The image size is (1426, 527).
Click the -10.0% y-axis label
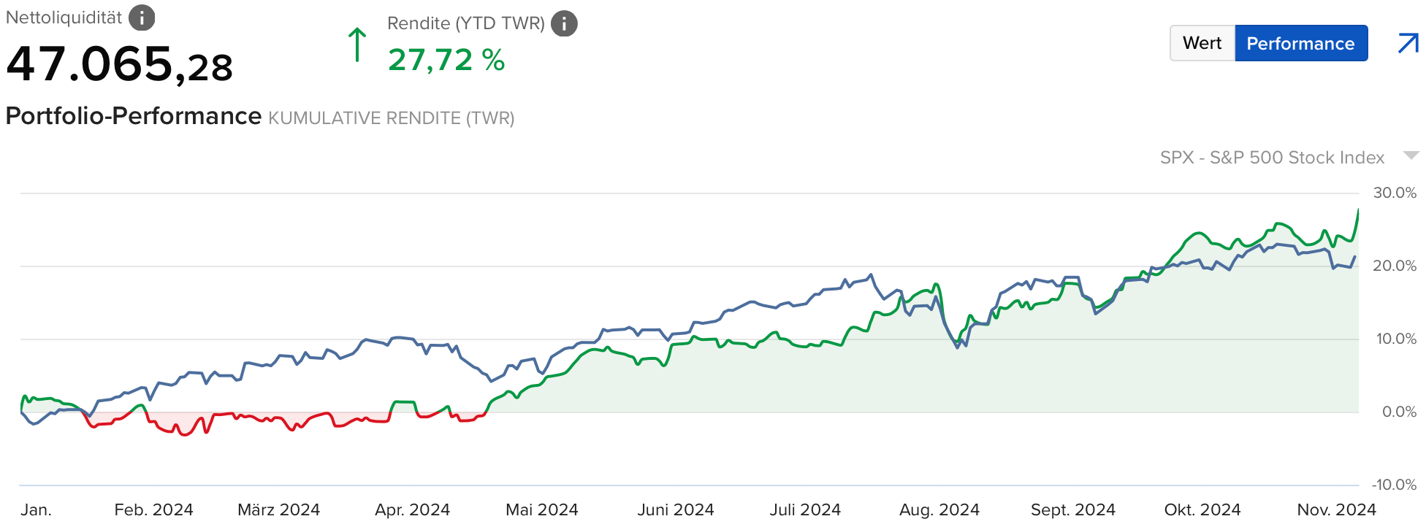click(x=1394, y=485)
